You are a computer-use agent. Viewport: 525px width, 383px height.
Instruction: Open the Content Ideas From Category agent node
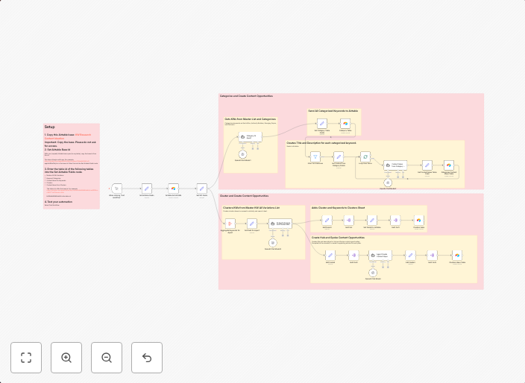(395, 165)
